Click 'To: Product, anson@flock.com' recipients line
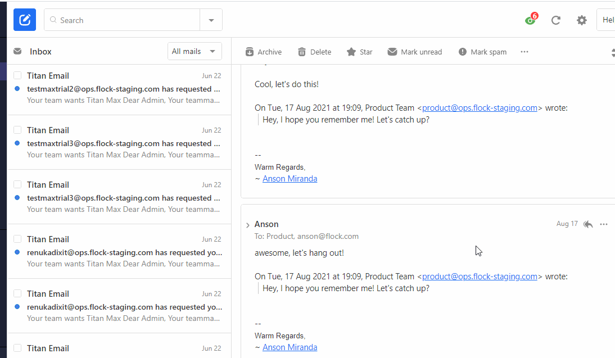Viewport: 615px width, 358px height. [306, 237]
